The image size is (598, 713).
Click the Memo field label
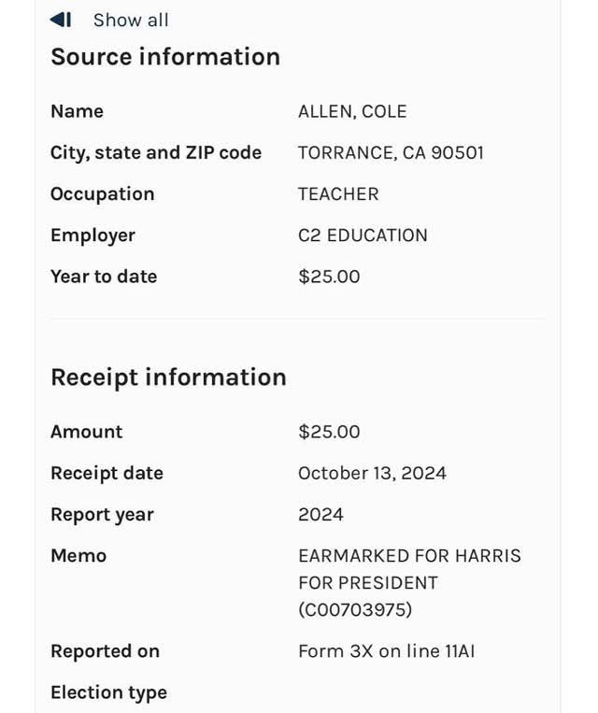[78, 556]
